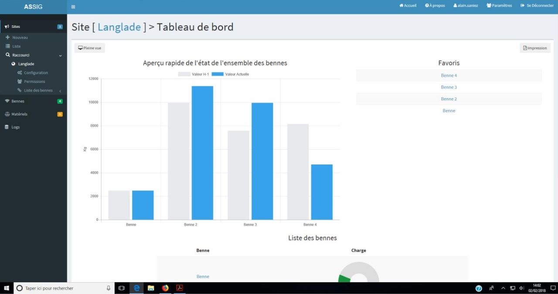Open the help icon in system tray

coord(478,288)
